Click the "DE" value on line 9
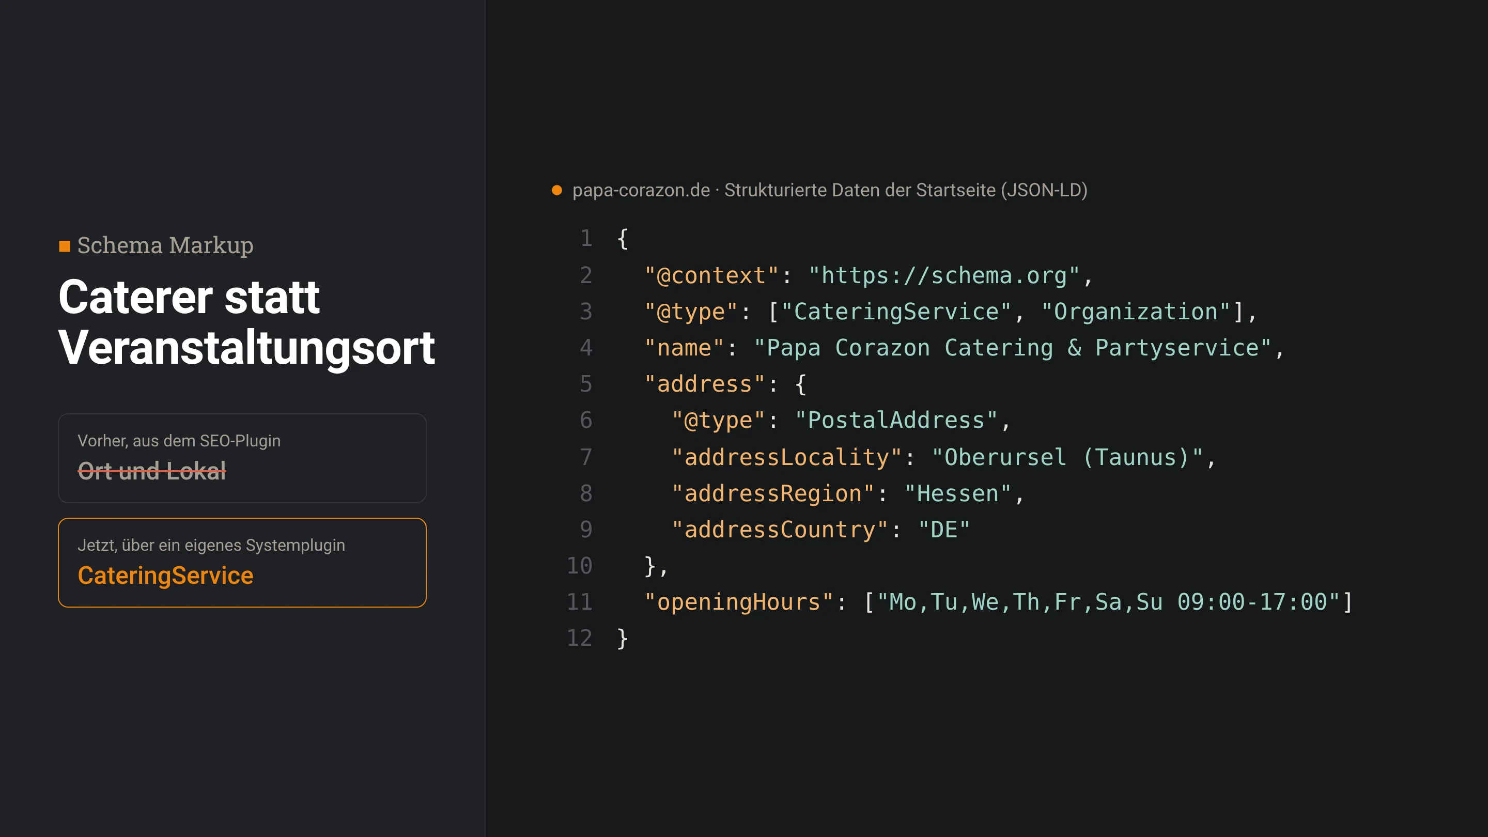 pos(944,530)
